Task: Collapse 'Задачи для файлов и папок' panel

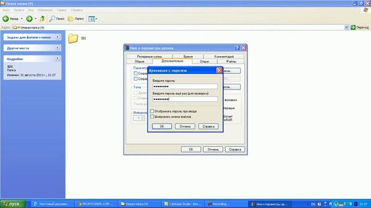Action: pos(57,37)
